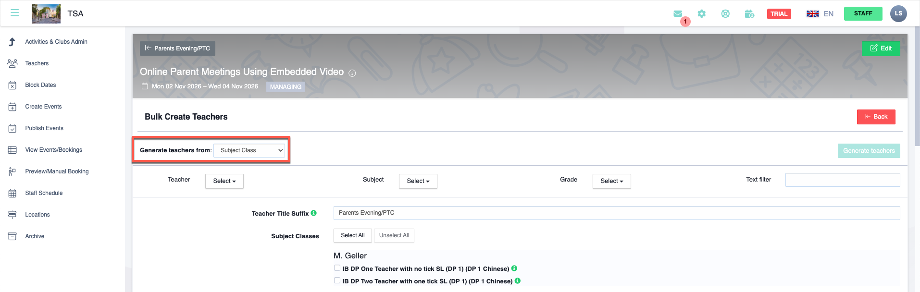Expand the Subject Select dropdown
Screen dimensions: 920x292
click(418, 181)
